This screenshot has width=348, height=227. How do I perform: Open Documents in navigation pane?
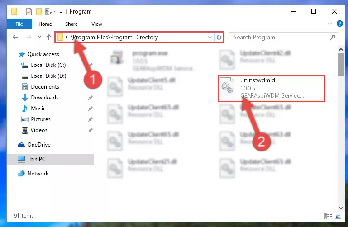point(45,87)
